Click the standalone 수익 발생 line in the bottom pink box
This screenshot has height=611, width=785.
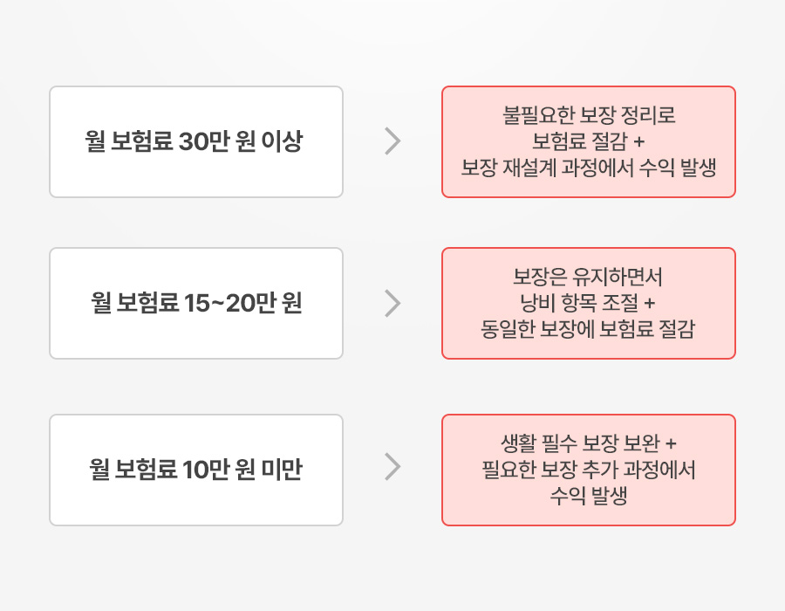pyautogui.click(x=589, y=498)
